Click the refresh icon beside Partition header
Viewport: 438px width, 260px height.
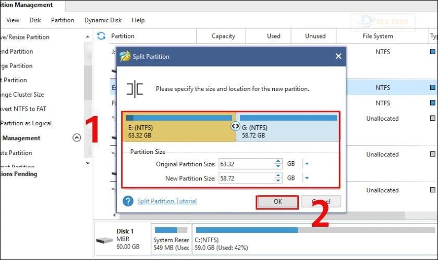[101, 36]
